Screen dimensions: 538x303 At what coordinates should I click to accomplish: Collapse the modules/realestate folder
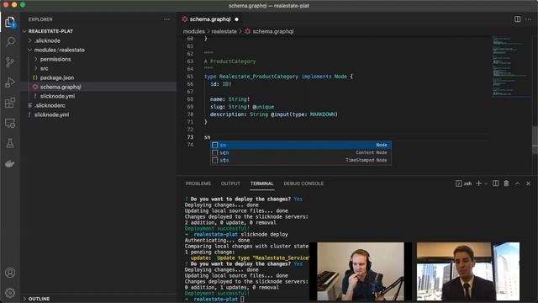[30, 50]
